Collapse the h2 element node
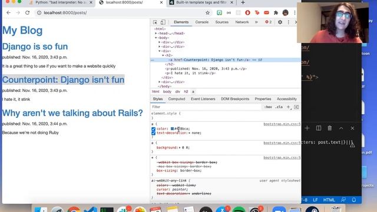 click(x=163, y=55)
